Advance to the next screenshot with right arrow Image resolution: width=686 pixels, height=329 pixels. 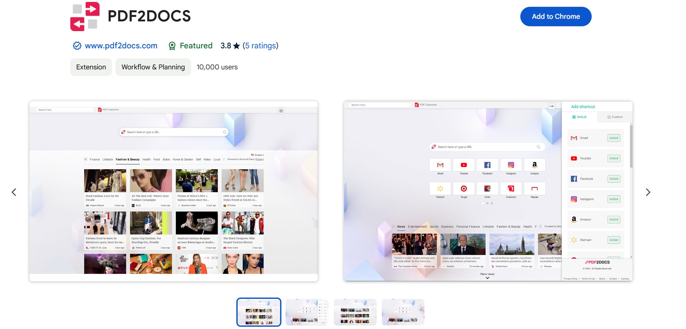(648, 192)
